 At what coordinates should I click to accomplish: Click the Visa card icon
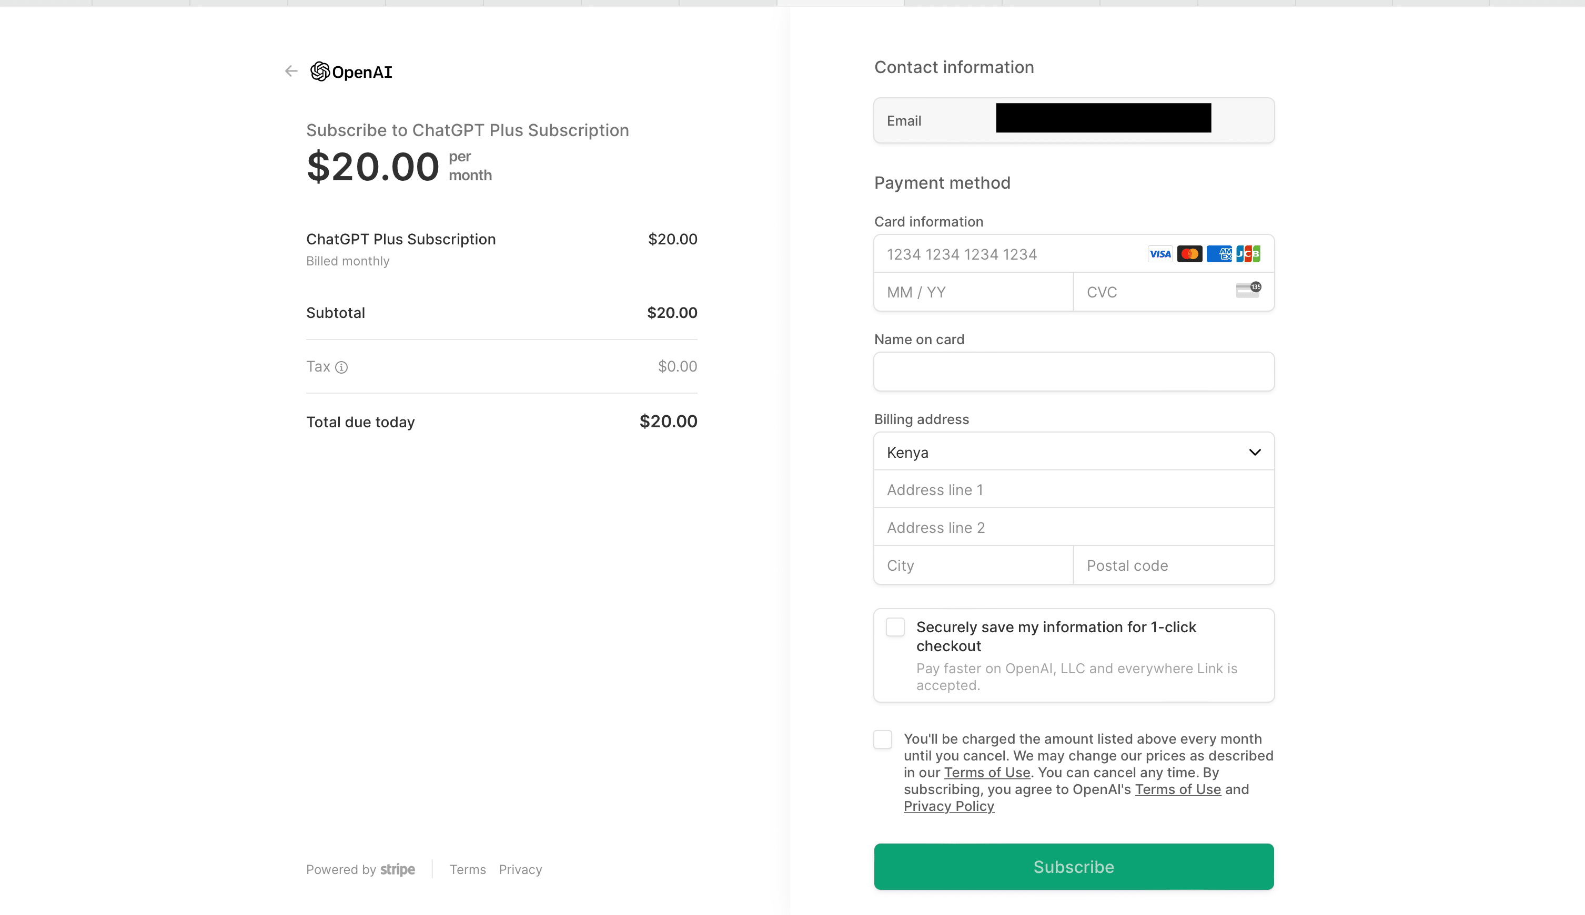click(1160, 253)
